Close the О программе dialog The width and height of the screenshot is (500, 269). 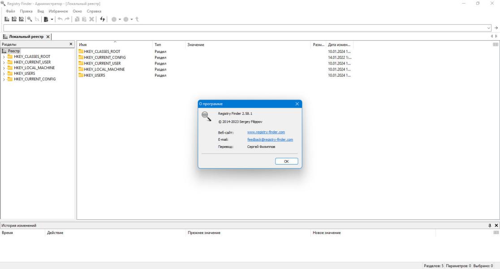(x=297, y=104)
